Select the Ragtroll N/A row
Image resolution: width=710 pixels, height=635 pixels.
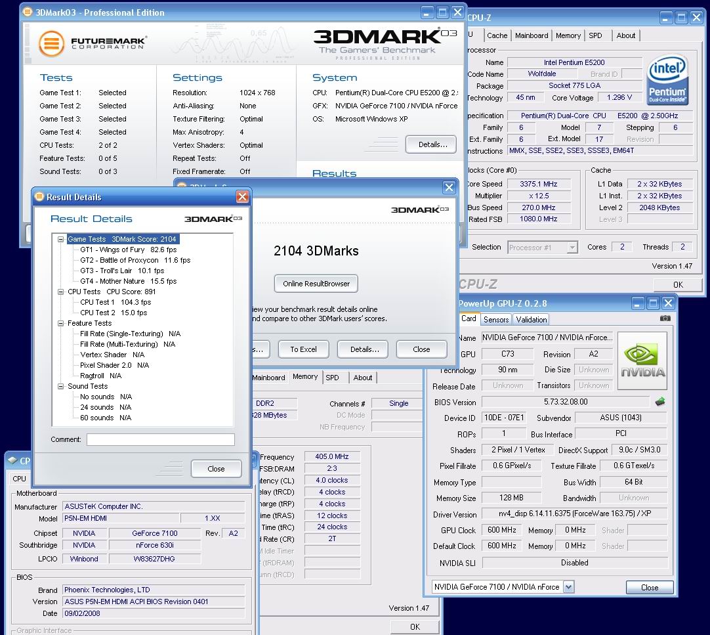coord(100,376)
